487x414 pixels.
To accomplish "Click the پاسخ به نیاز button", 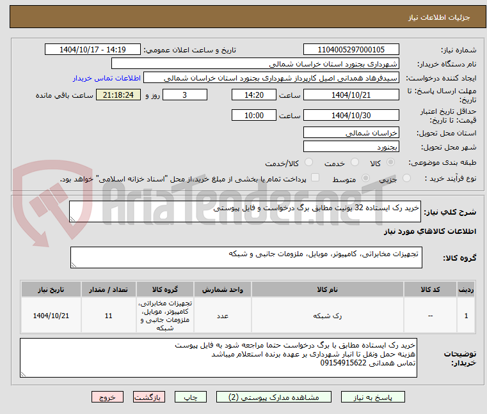I will pyautogui.click(x=372, y=397).
